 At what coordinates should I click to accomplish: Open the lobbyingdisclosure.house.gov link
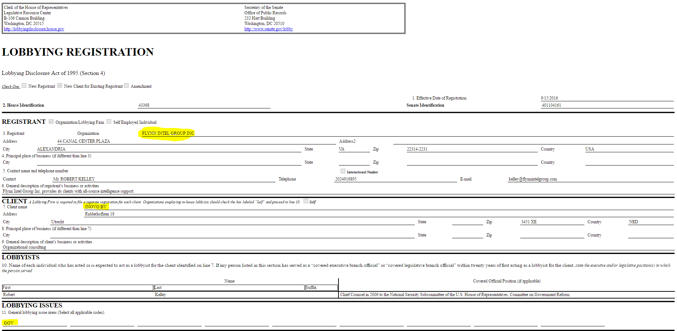click(34, 29)
